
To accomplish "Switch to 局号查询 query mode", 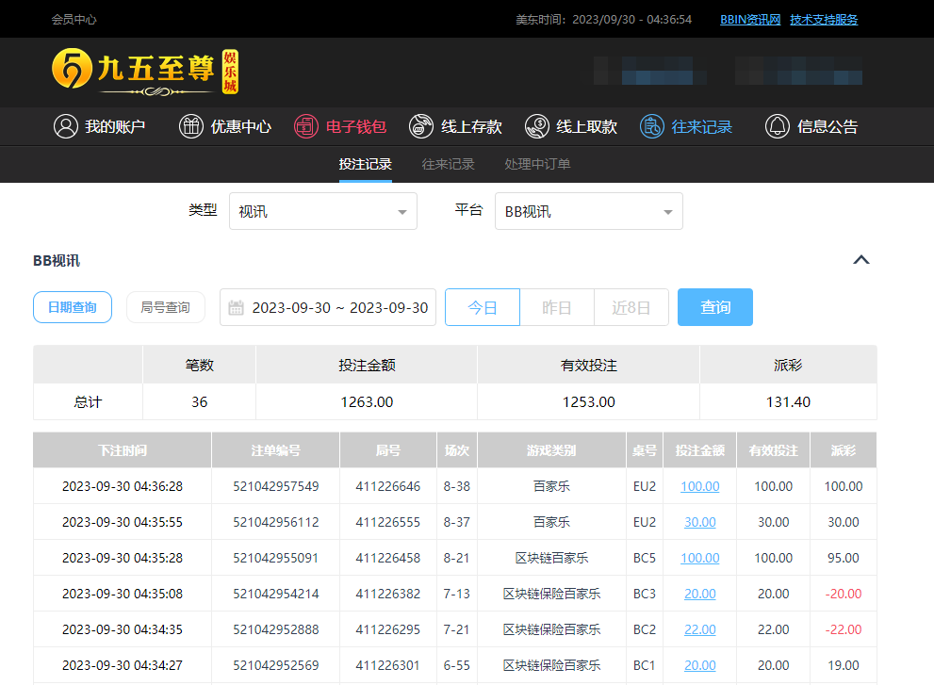I will [165, 307].
